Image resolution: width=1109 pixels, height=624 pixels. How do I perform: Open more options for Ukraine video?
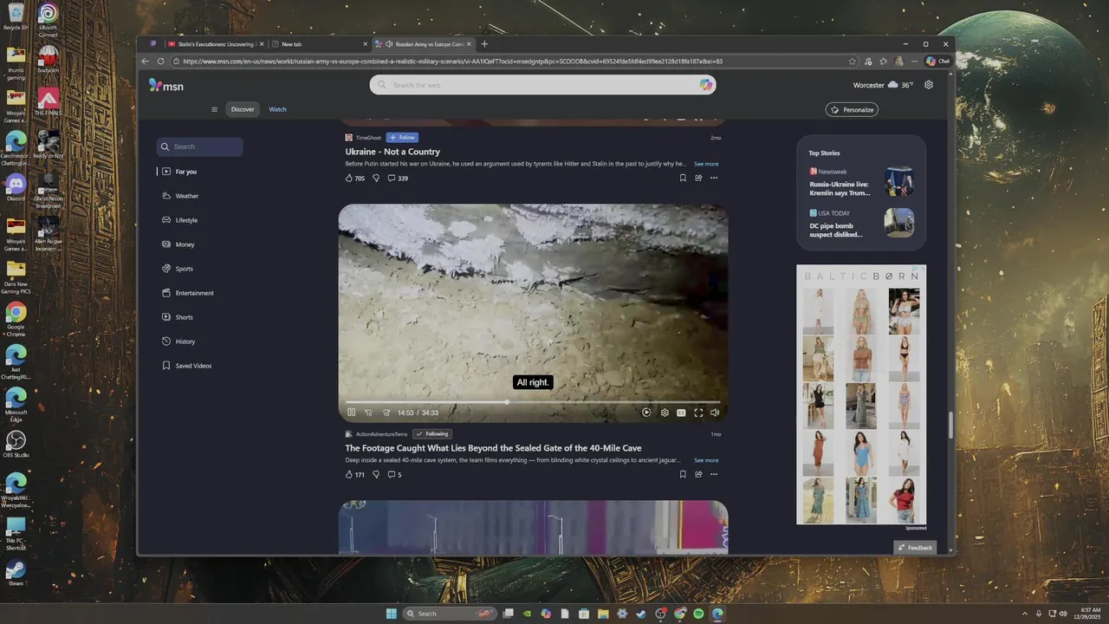pyautogui.click(x=714, y=178)
